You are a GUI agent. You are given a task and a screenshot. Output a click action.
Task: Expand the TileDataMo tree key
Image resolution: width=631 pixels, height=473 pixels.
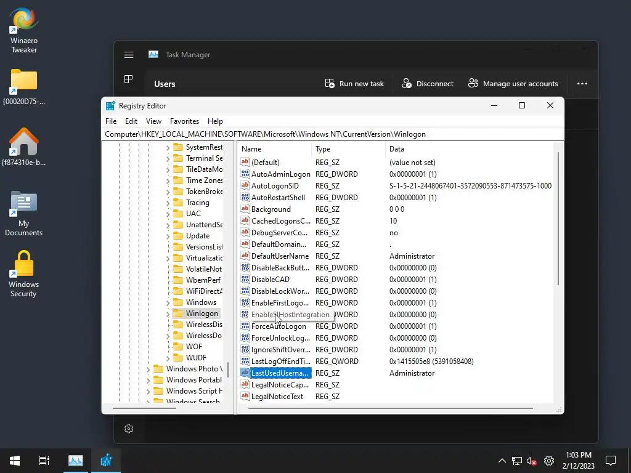click(x=168, y=170)
